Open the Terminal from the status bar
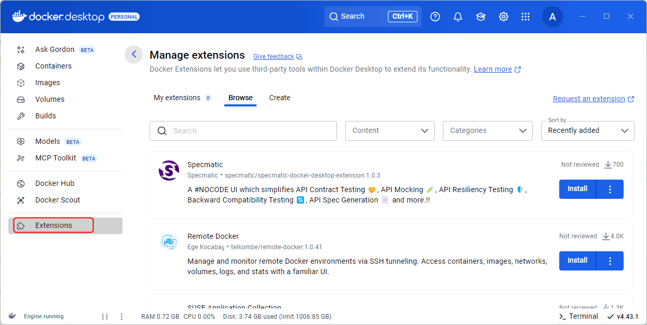647x325 pixels. point(578,316)
